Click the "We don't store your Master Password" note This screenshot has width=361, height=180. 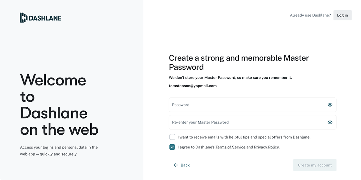click(x=230, y=77)
